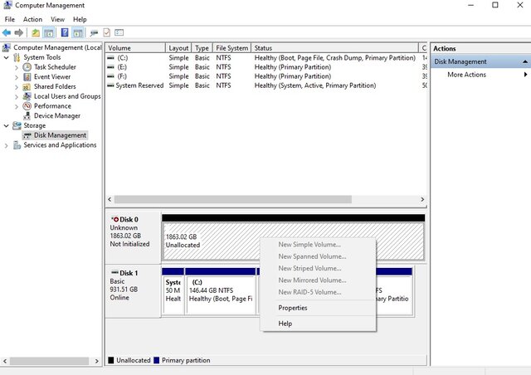Sort the list by the File System column header

(231, 48)
